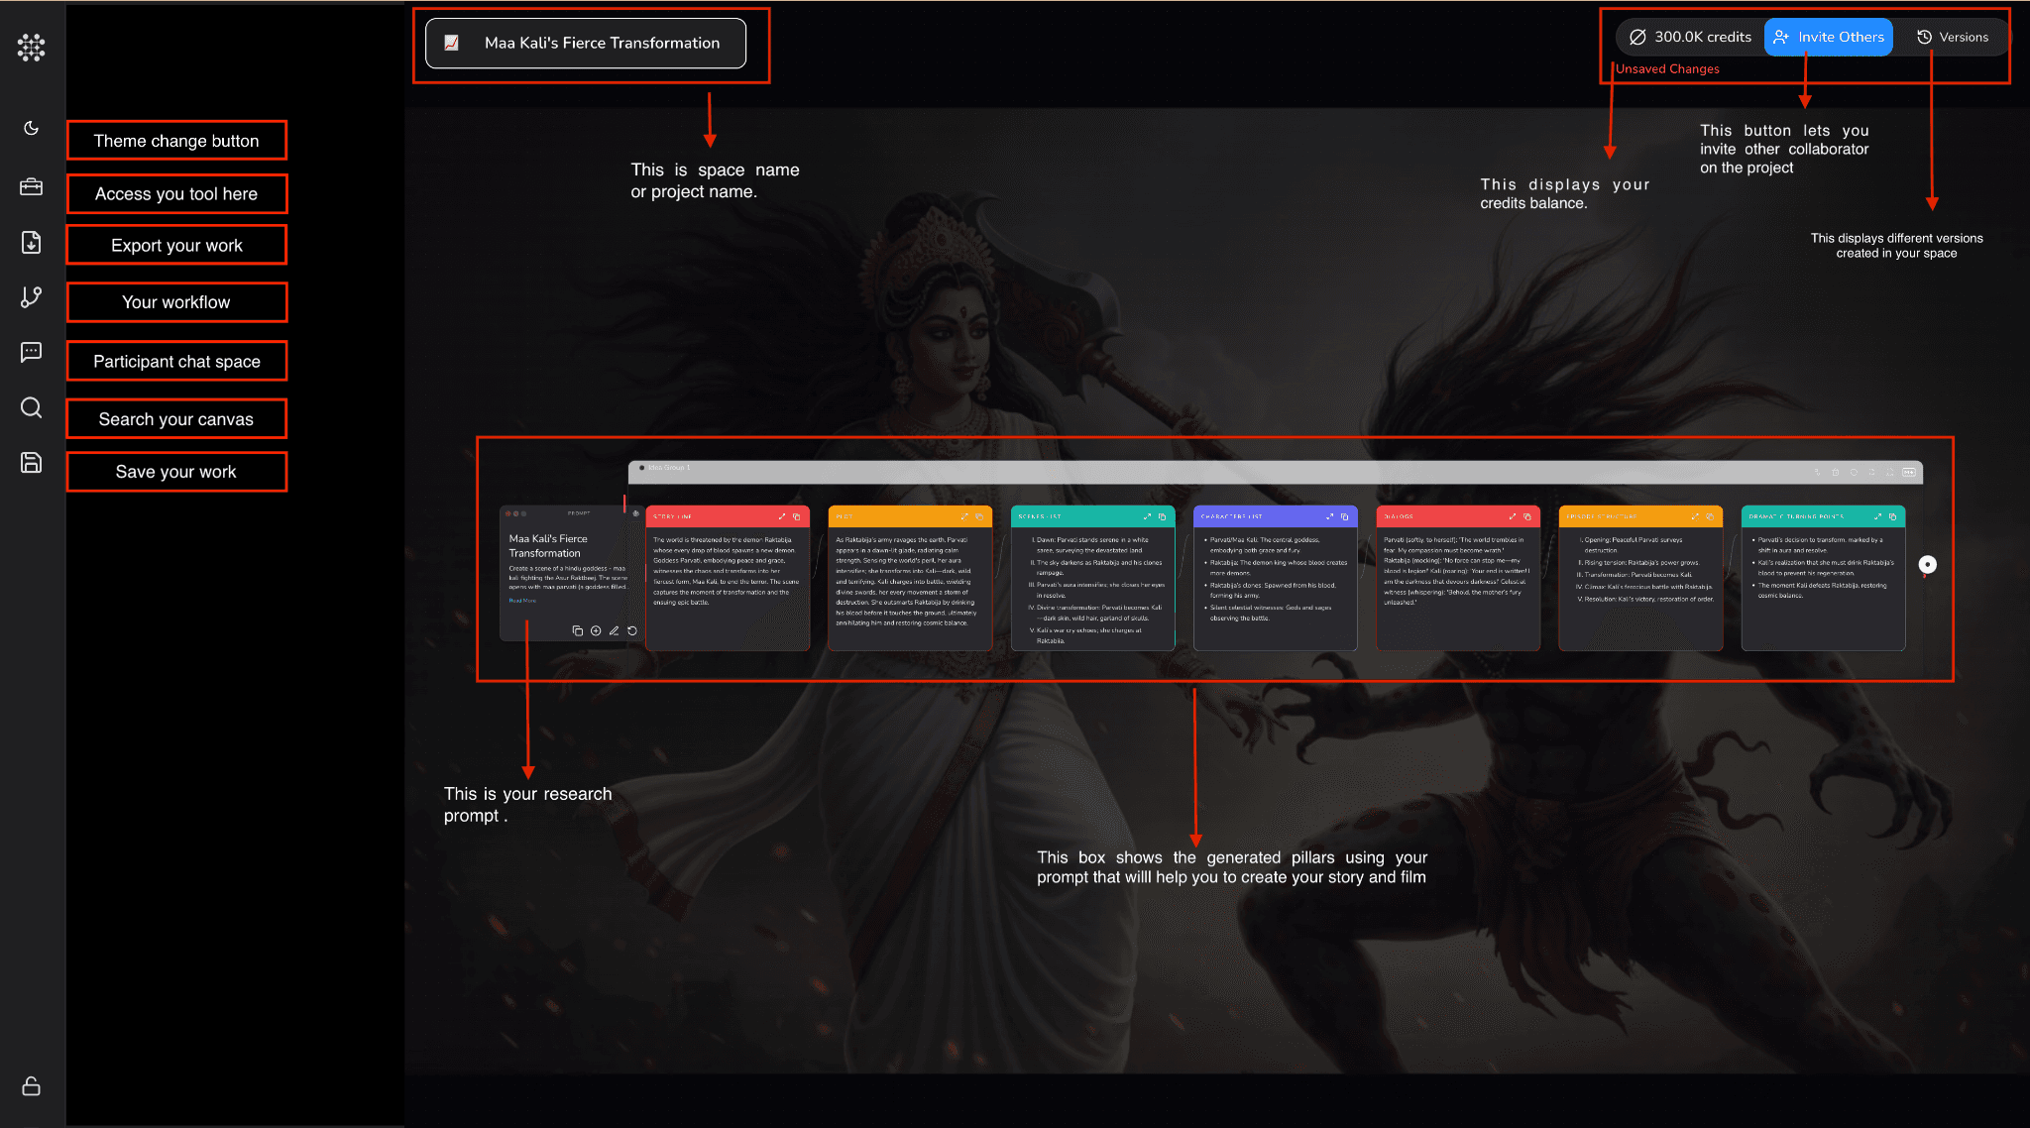Click Read More link in prompt card
Screen dimensions: 2030x1128
522,601
